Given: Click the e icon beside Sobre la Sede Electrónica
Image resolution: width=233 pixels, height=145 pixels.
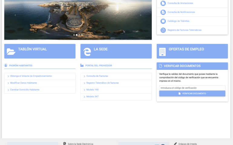Looking at the screenshot, I should (x=64, y=143).
